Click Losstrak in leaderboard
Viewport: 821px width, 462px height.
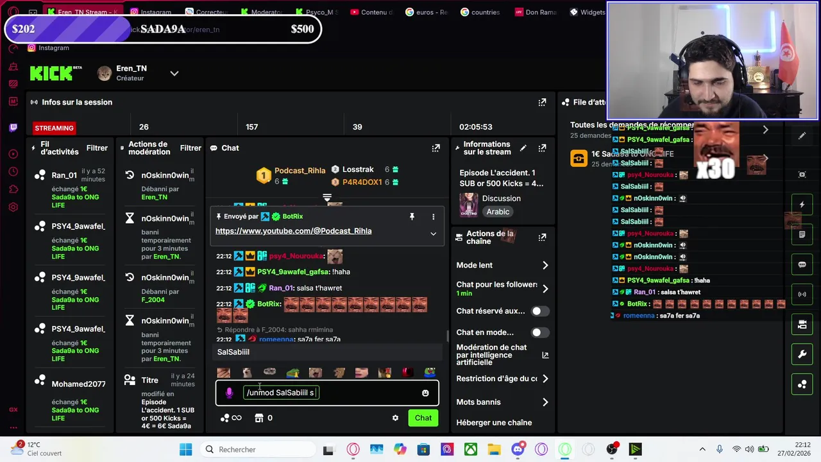pyautogui.click(x=358, y=169)
